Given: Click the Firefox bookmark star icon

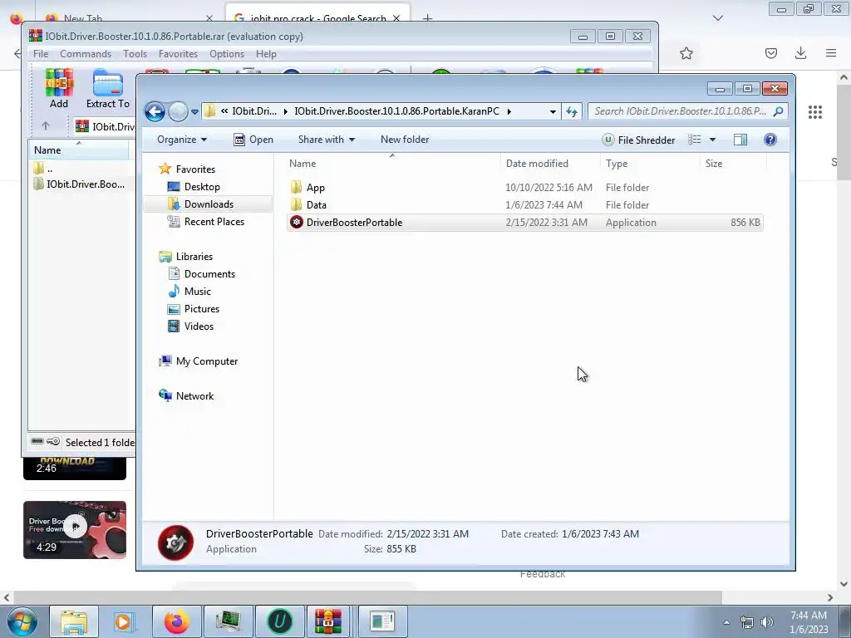Looking at the screenshot, I should pyautogui.click(x=686, y=53).
